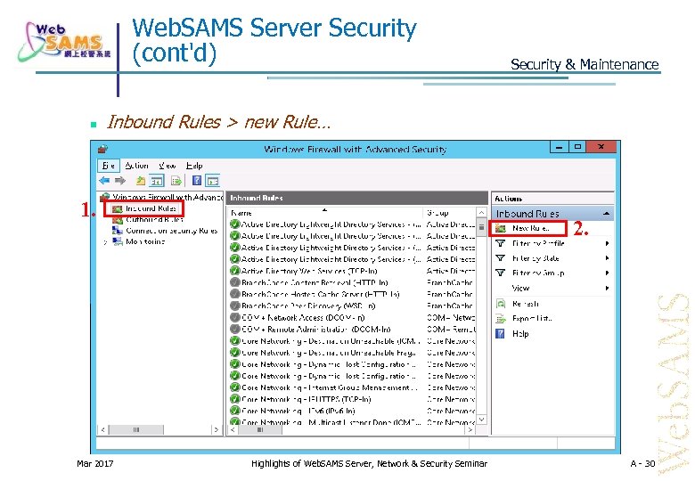Click the Back arrow toolbar icon

(x=104, y=180)
